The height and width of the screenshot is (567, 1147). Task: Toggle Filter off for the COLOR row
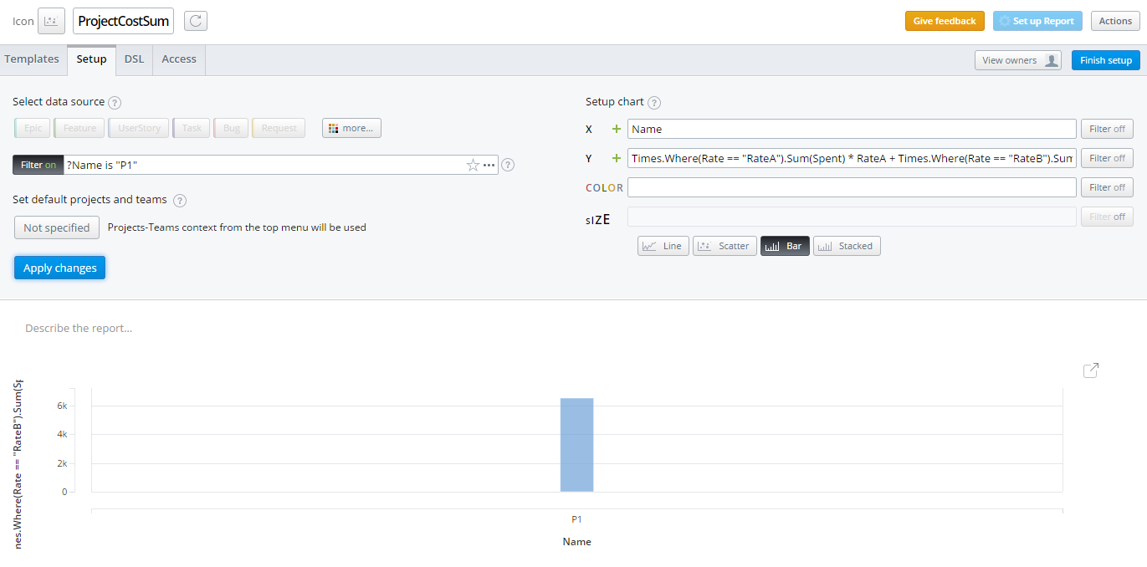click(x=1107, y=187)
